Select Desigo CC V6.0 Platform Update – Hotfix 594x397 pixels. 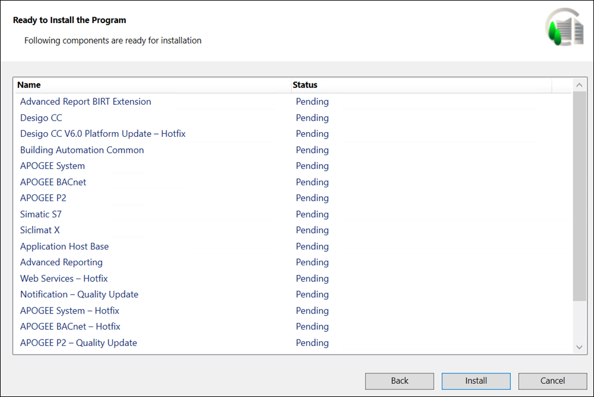point(103,134)
